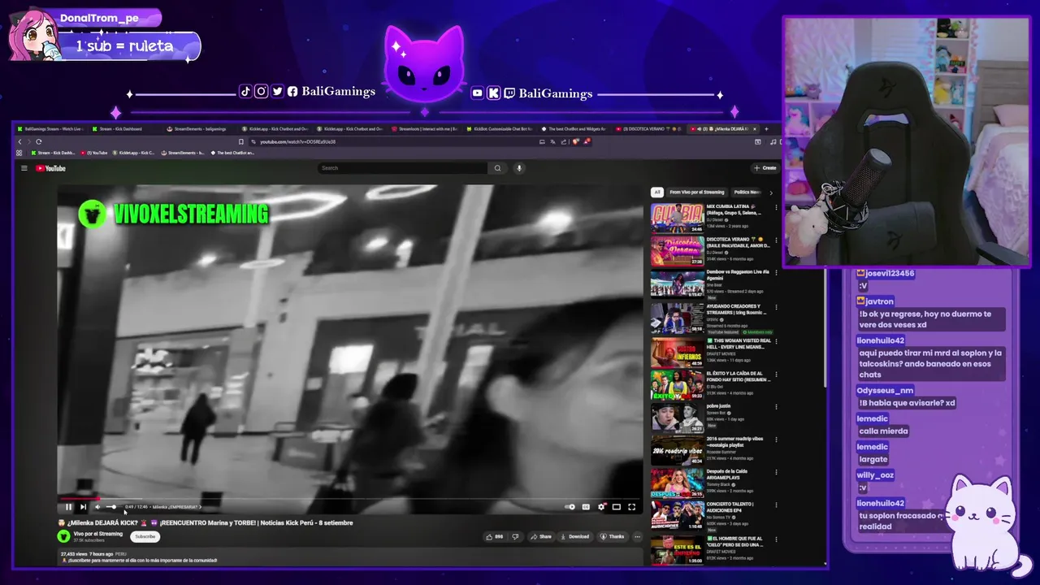Click the magnifier search button
This screenshot has width=1040, height=585.
pos(498,168)
